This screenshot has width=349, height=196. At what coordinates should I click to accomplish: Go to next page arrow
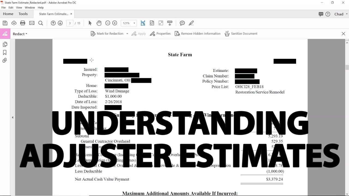[x=60, y=23]
